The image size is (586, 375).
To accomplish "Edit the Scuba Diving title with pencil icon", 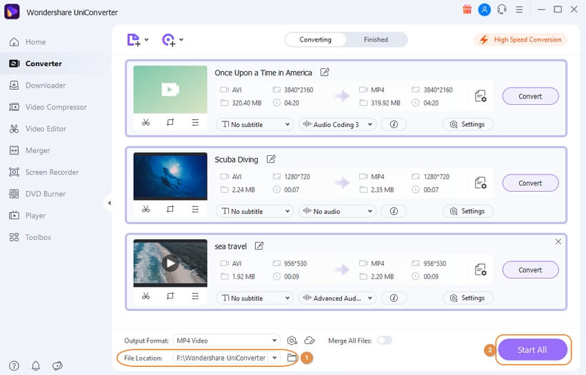I will [271, 159].
